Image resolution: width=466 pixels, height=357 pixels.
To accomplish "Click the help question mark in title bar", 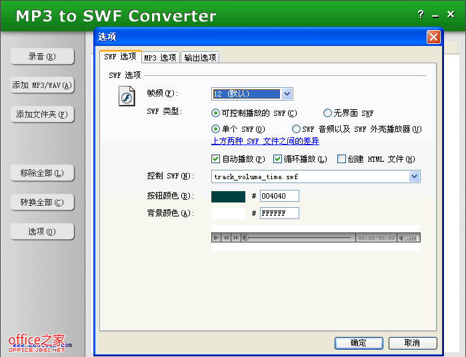I will coord(421,15).
